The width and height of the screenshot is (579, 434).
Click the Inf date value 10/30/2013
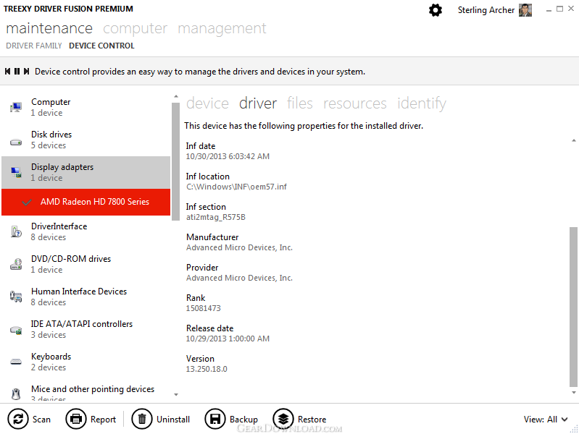pos(228,156)
